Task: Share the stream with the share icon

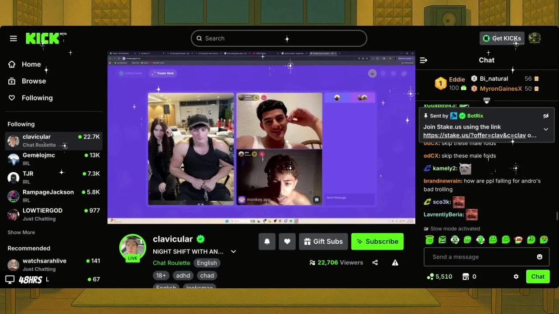Action: [x=375, y=263]
